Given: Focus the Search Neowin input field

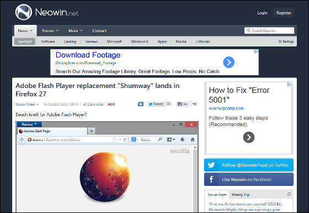Looking at the screenshot, I should pyautogui.click(x=269, y=30).
